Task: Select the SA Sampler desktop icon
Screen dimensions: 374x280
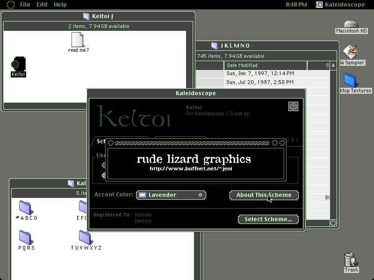Action: [350, 52]
